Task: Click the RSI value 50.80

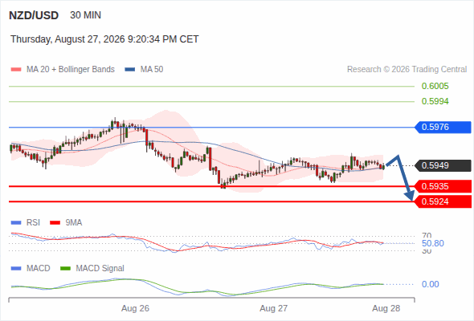Action: tap(433, 243)
